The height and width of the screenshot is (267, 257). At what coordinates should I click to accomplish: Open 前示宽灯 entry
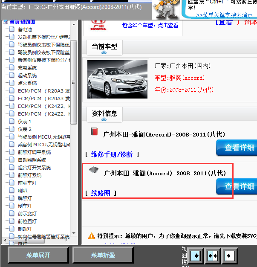point(27,214)
